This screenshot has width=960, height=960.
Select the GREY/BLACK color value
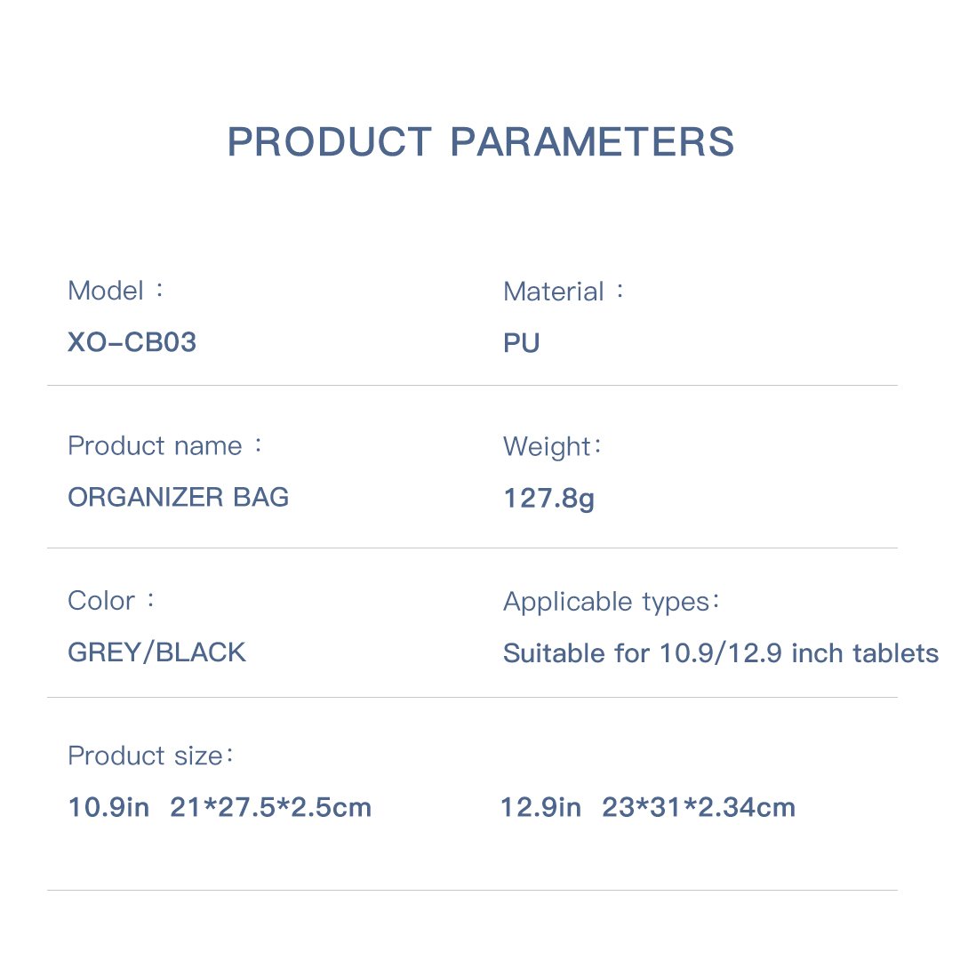pos(156,652)
